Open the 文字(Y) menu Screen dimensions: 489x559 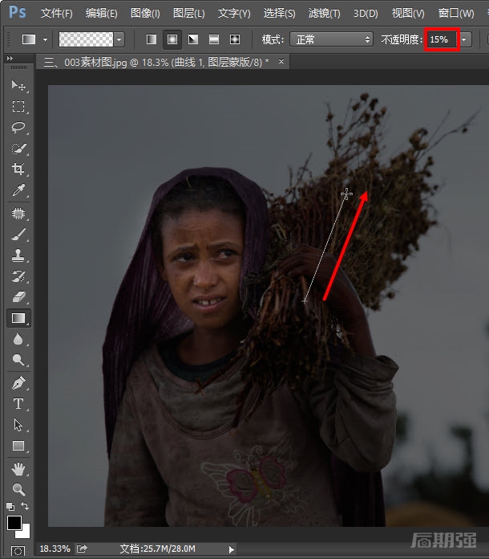[x=234, y=13]
